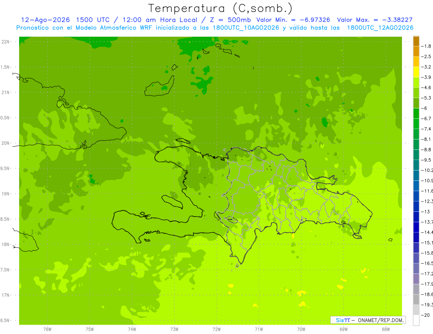Screen dimensions: 433x334
Task: Click the '21N' latitude label
Action: pos(6,92)
